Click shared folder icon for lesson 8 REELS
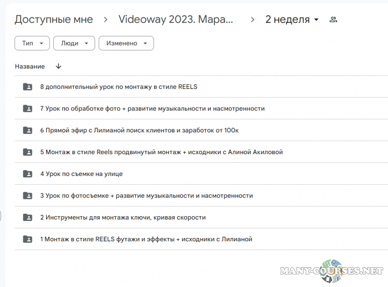Screen dimensions: 388x287 [x=28, y=87]
